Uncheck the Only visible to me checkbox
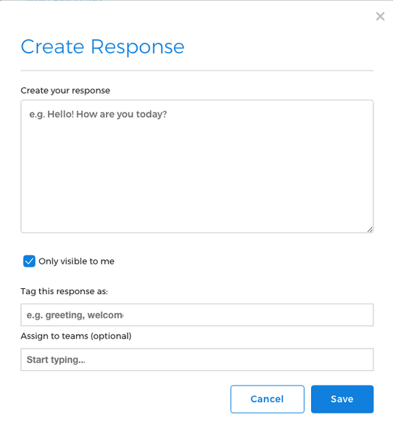This screenshot has height=435, width=393. [x=29, y=261]
